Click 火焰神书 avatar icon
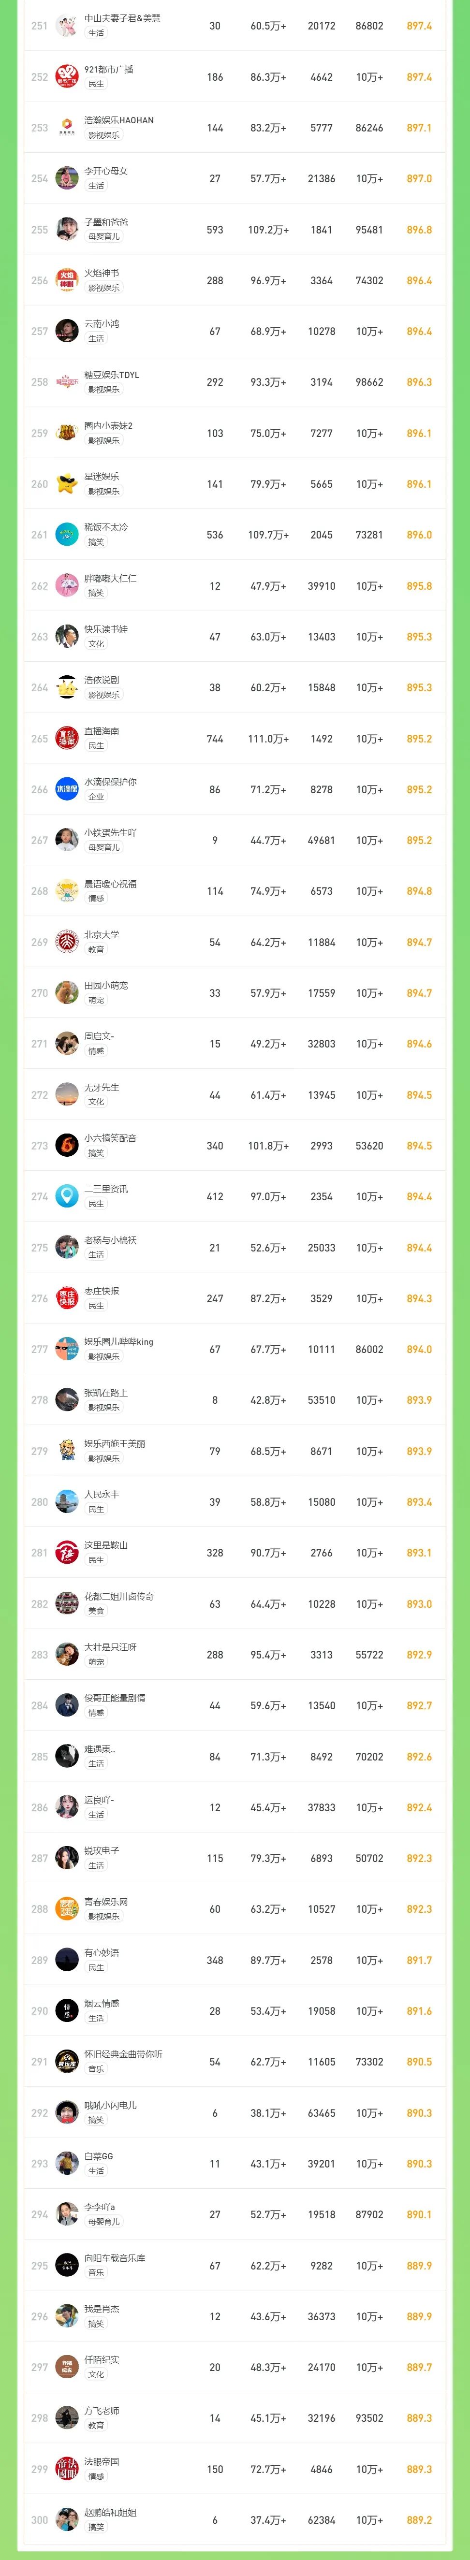The image size is (470, 2560). click(67, 280)
